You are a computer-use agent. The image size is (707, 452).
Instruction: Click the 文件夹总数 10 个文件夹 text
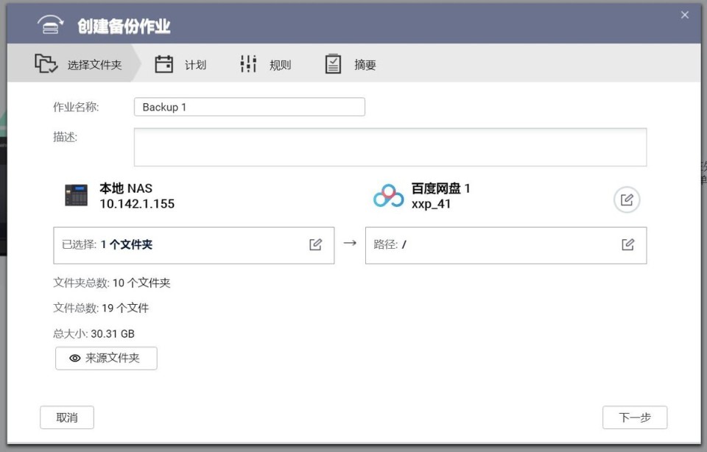click(112, 283)
